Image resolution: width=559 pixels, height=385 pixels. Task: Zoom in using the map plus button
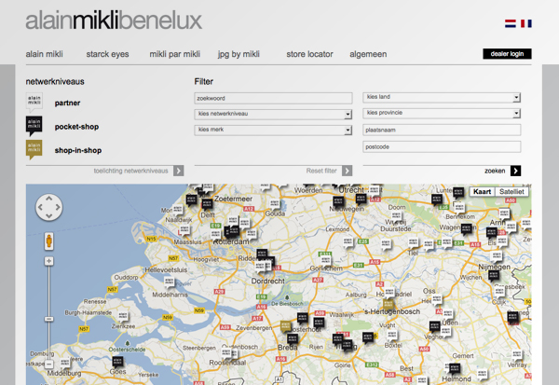[x=48, y=261]
